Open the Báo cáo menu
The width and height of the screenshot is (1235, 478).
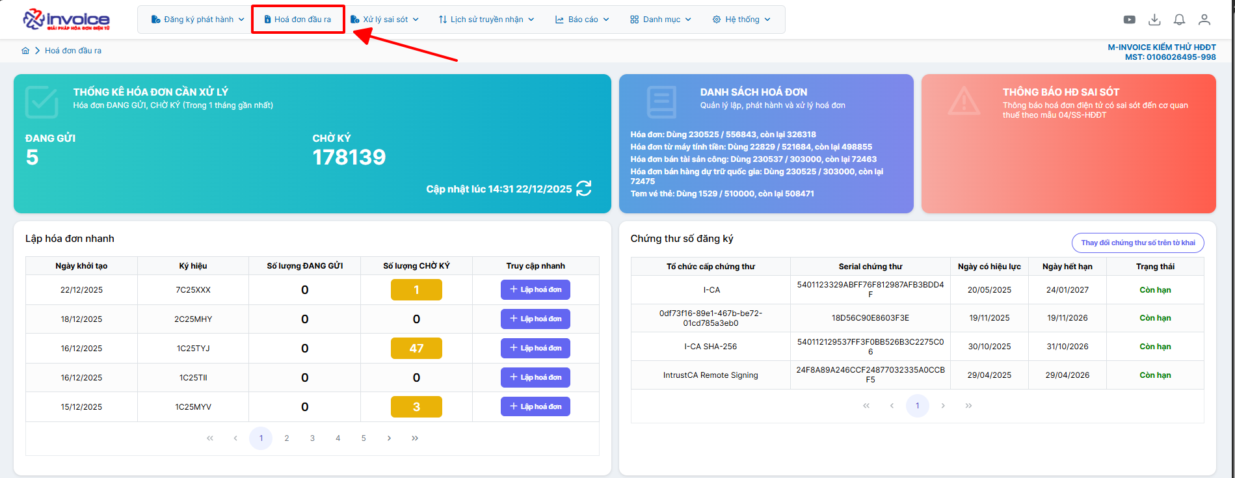pos(582,20)
